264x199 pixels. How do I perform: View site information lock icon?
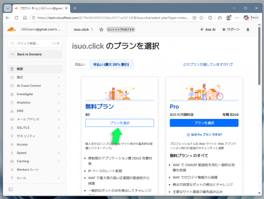coord(34,18)
